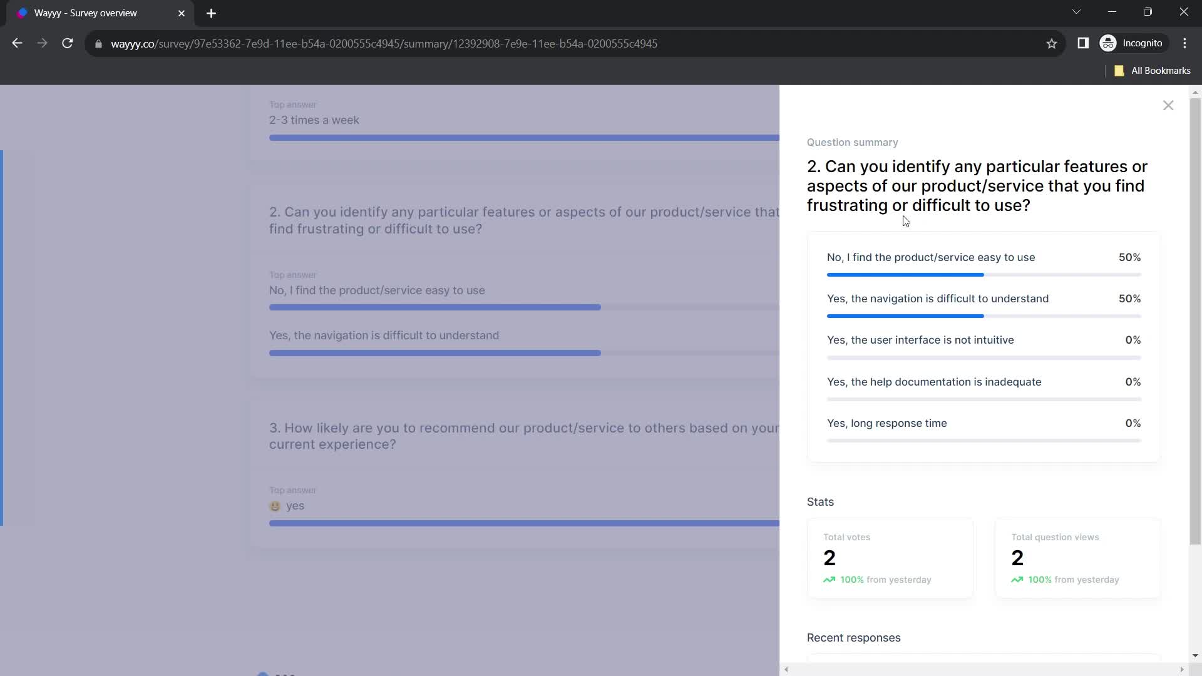Click 50% value for easy to use
The width and height of the screenshot is (1202, 676).
(1129, 257)
